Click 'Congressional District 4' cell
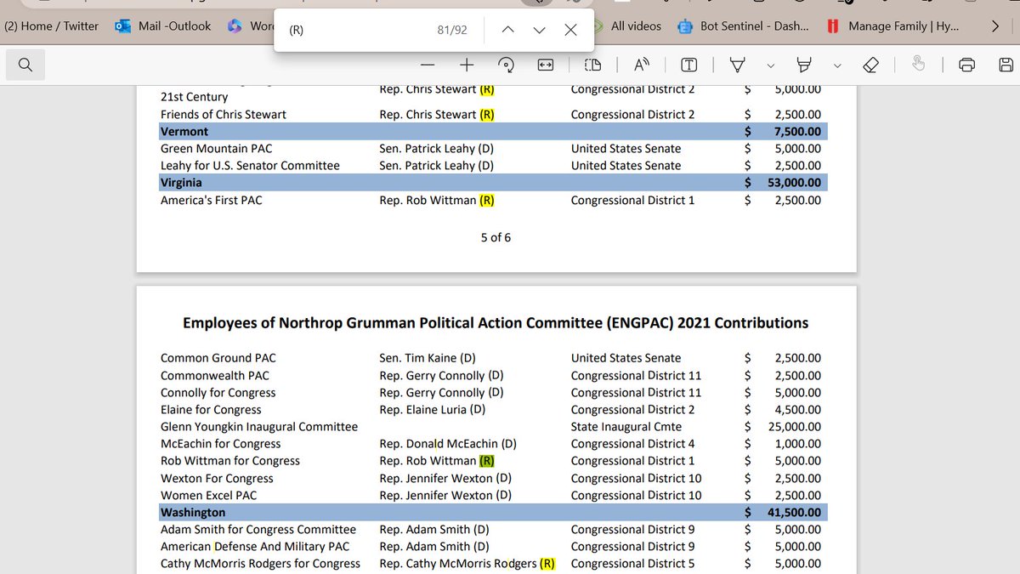The height and width of the screenshot is (574, 1020). 633,443
